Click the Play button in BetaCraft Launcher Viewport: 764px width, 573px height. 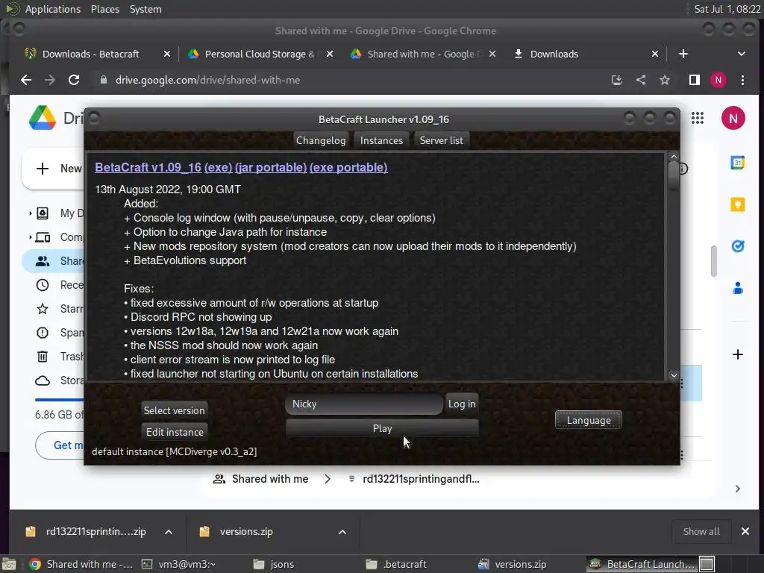tap(382, 428)
